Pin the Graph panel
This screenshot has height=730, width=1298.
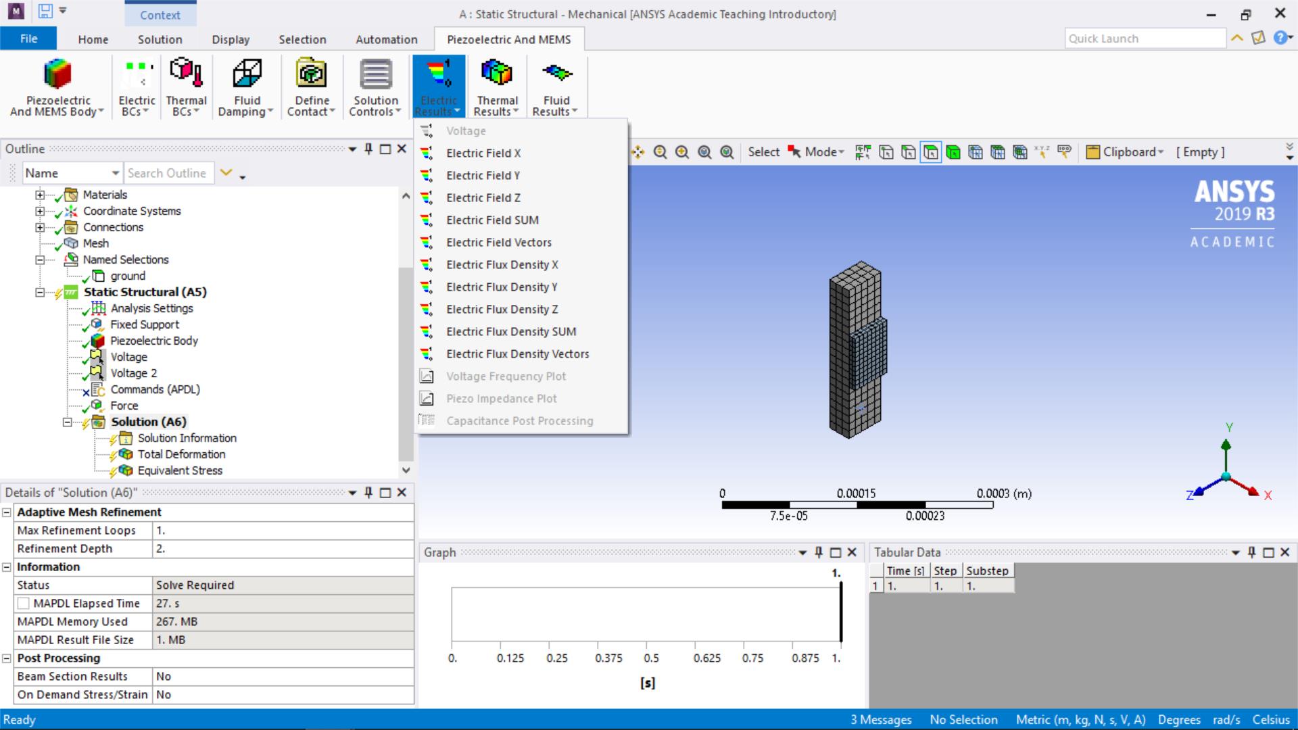pos(819,552)
